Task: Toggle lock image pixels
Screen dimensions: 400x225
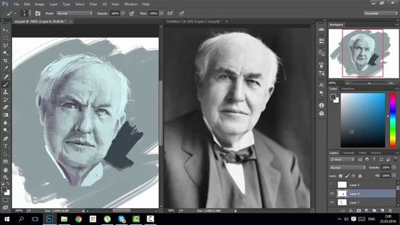Action: tap(347, 176)
